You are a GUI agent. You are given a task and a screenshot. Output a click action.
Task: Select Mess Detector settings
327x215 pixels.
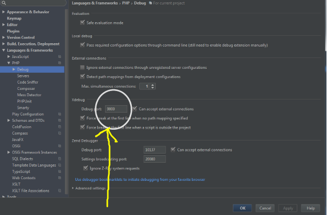tap(29, 95)
